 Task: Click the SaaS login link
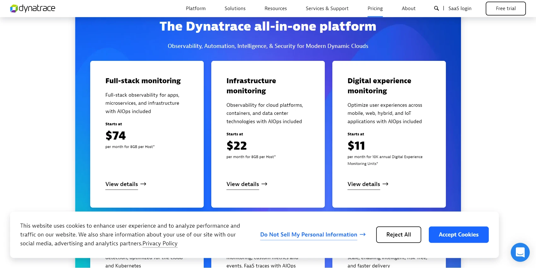460,9
